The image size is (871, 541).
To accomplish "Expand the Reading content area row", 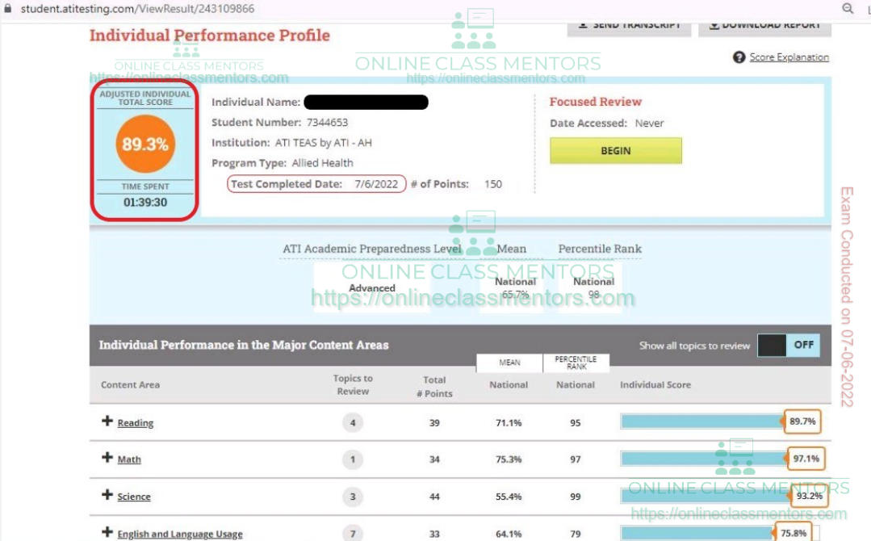I will (107, 421).
